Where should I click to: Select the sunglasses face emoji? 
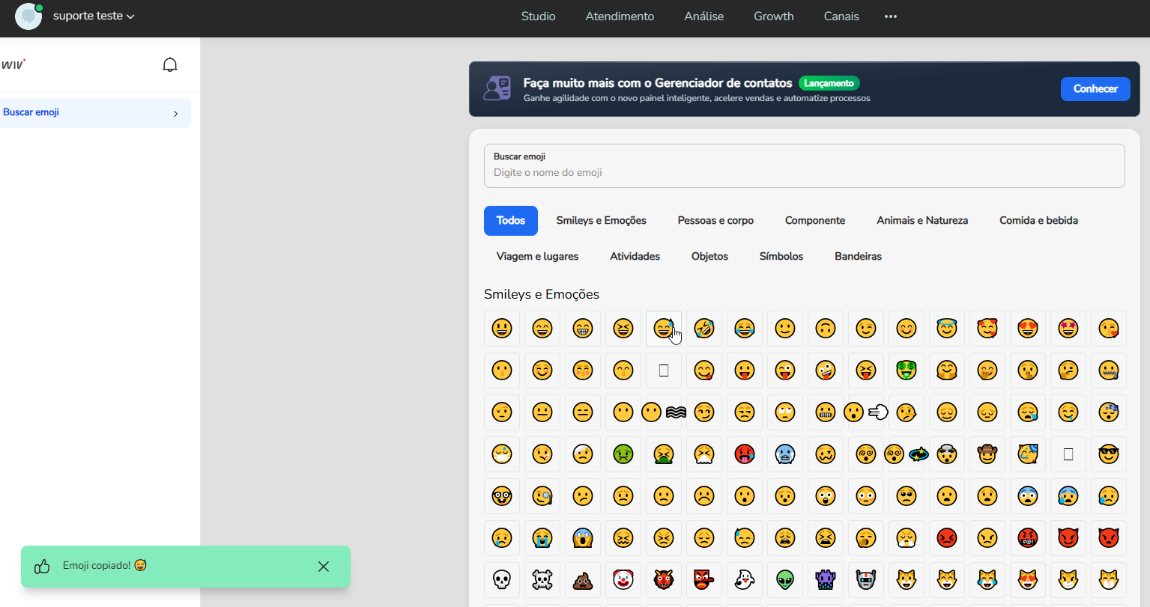[1109, 454]
